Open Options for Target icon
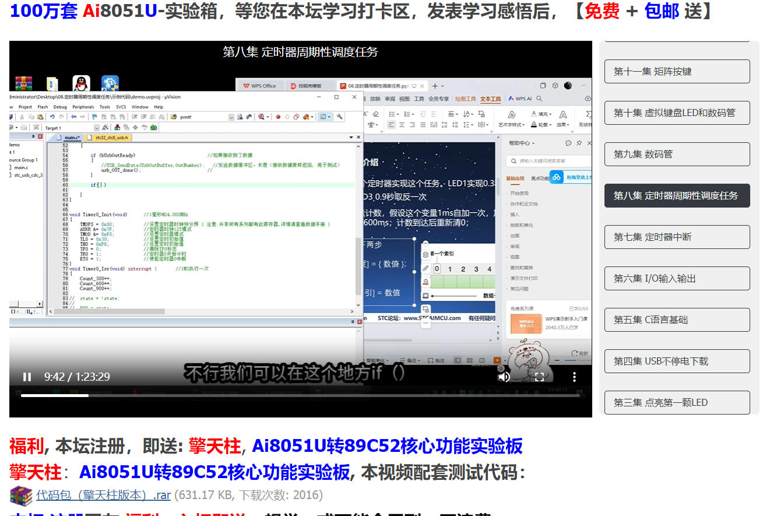This screenshot has width=784, height=516. pyautogui.click(x=106, y=128)
